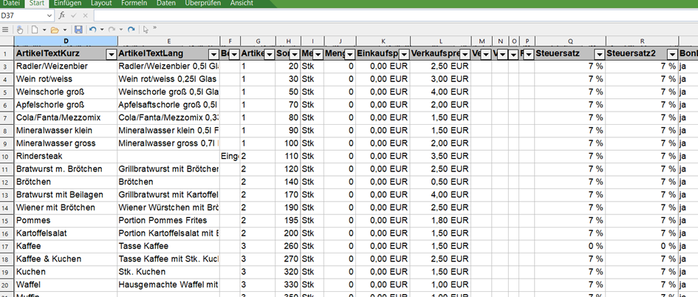Expand the Steuersatz column filter

[598, 55]
